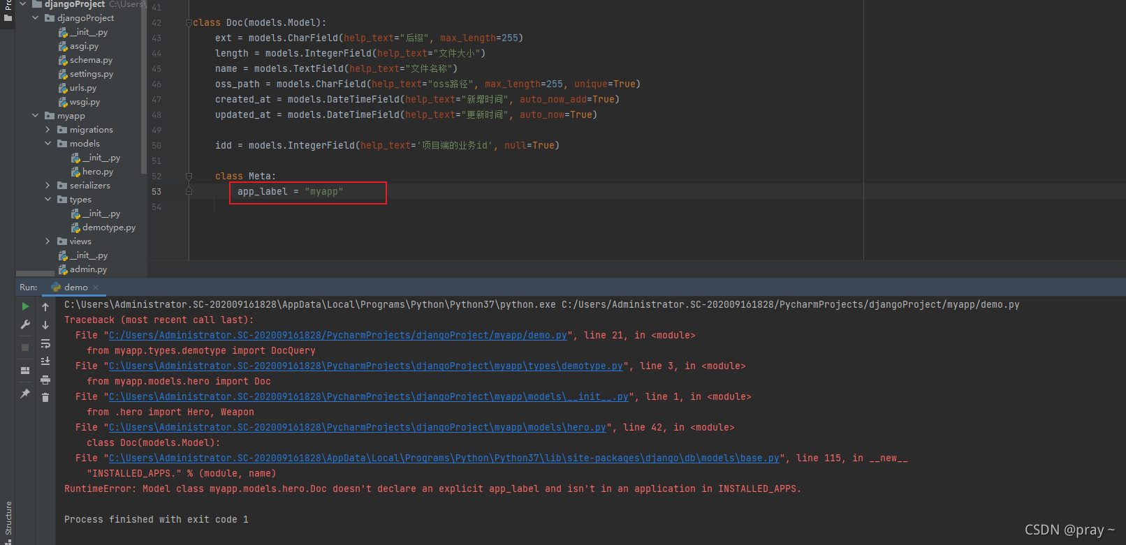Image resolution: width=1126 pixels, height=545 pixels.
Task: Close the demo run tab
Action: pyautogui.click(x=96, y=288)
